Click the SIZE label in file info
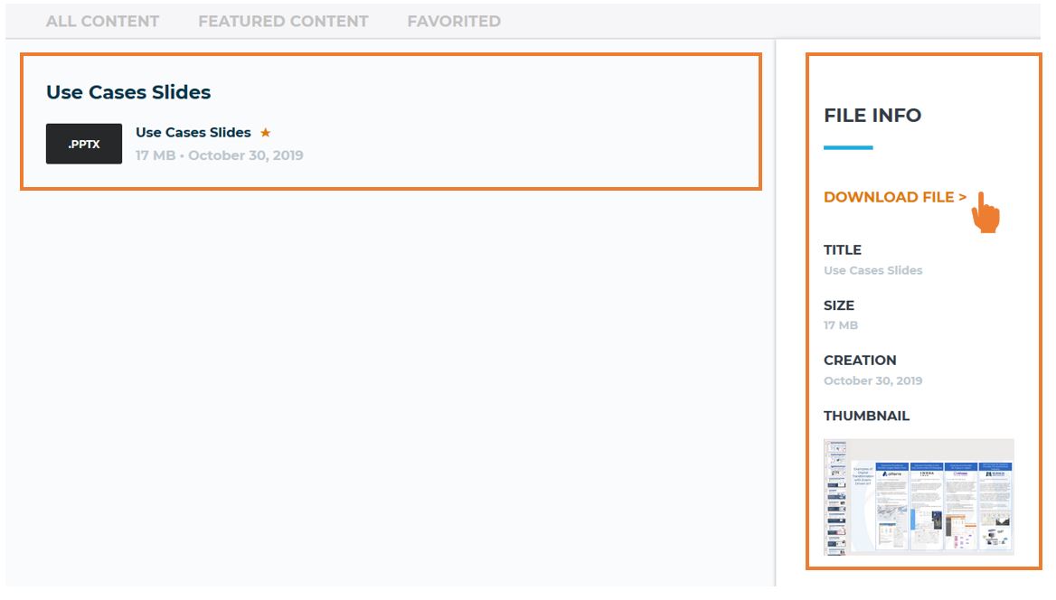The image size is (1056, 600). click(839, 305)
